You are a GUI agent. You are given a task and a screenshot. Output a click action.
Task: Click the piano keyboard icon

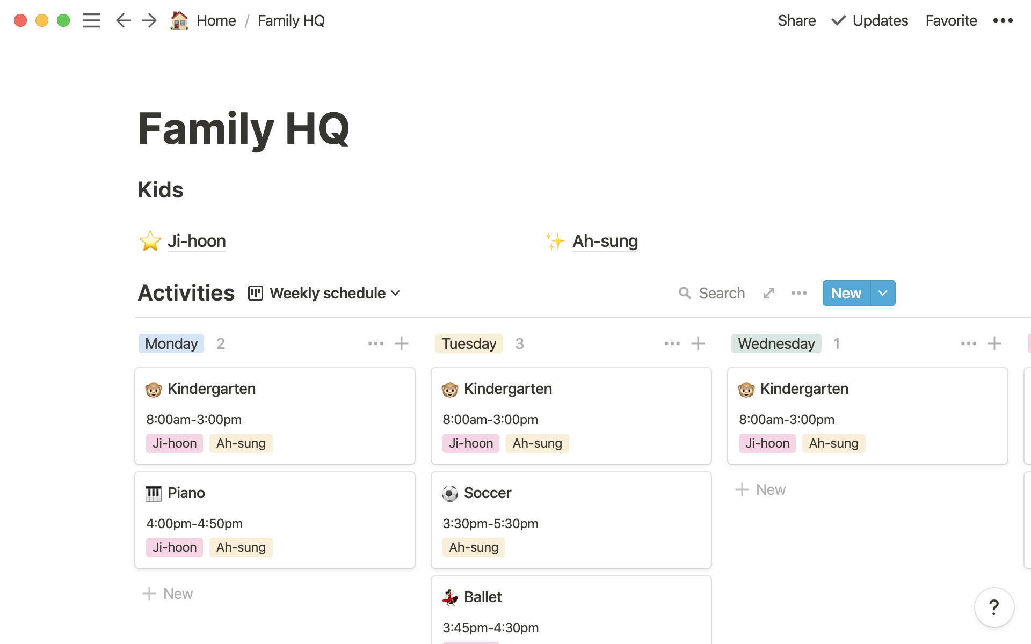coord(154,493)
